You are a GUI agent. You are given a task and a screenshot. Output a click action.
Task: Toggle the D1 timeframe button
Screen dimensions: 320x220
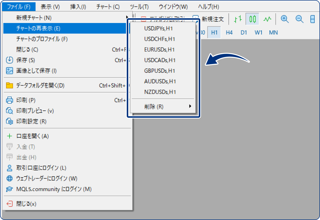[x=243, y=32]
